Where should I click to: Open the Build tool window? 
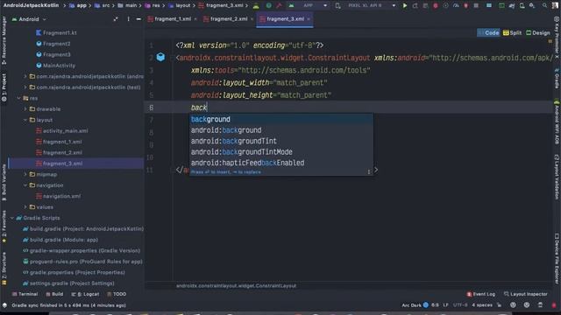[x=54, y=294]
